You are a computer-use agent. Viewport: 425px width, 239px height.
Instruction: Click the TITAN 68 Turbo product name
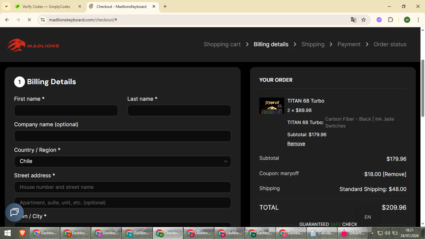(306, 101)
